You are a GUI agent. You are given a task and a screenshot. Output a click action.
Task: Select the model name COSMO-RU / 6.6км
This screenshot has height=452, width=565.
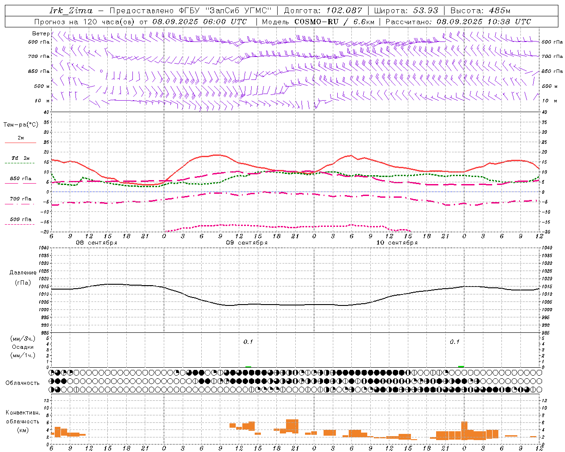[334, 22]
